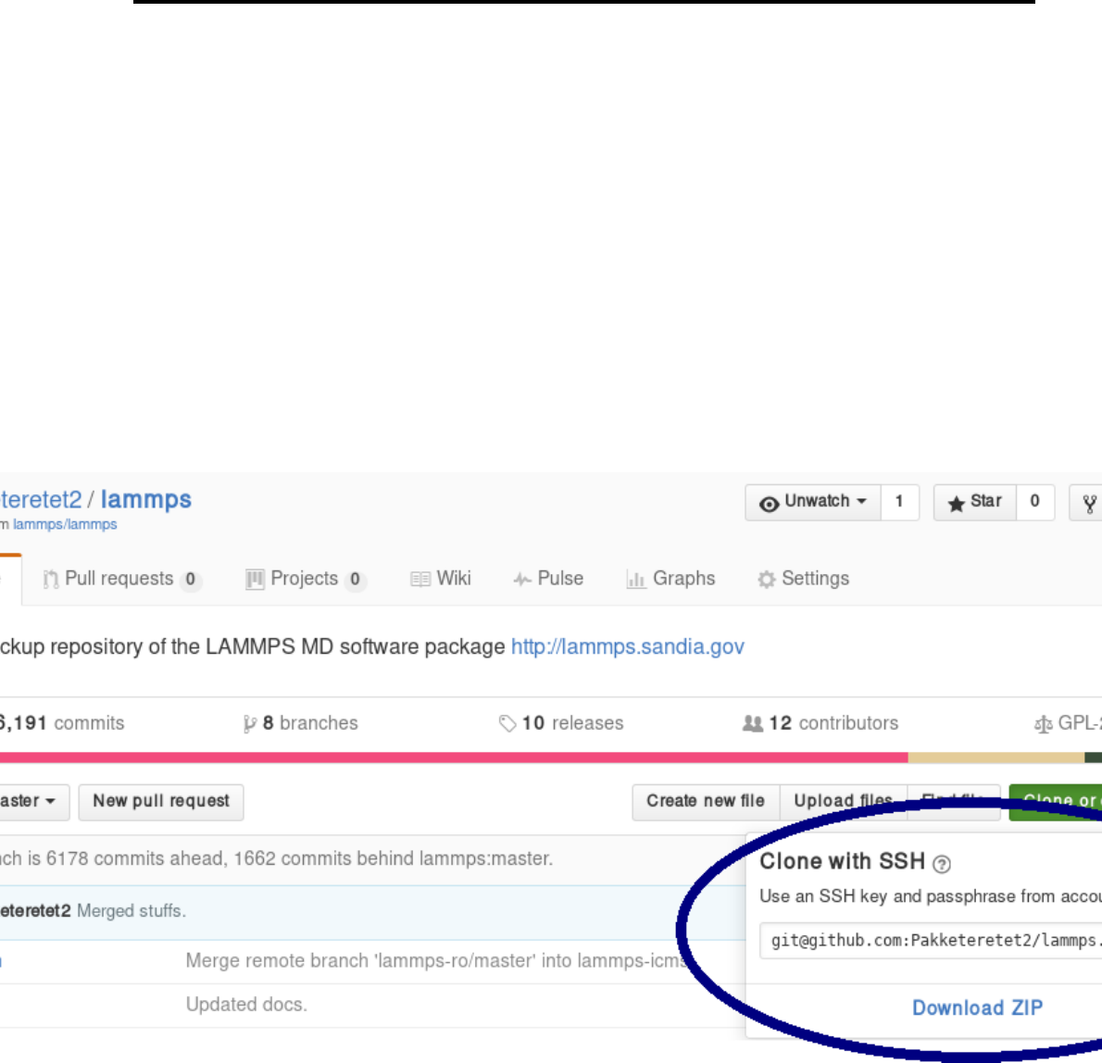Click the GPL license link
1102x1063 pixels.
(x=1068, y=723)
